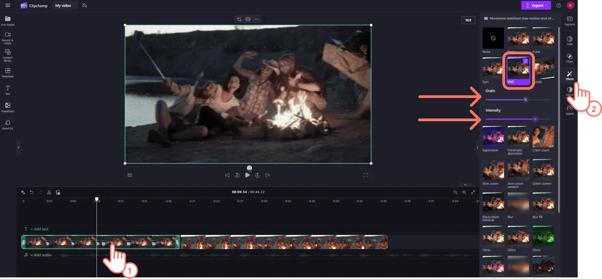Click the AI sparkle tool in timeline toolbar
602x279 pixels.
[x=23, y=192]
